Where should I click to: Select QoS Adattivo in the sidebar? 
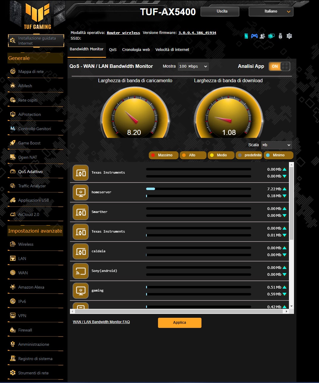pos(35,172)
